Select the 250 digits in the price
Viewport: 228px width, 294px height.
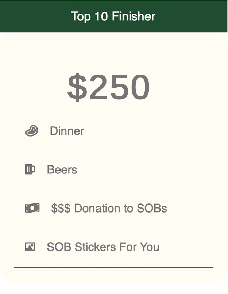pos(119,88)
